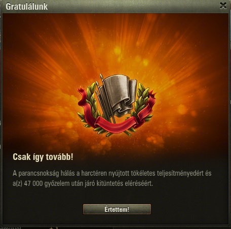
Task: Click the grey flag in the emblem
Action: click(x=119, y=95)
